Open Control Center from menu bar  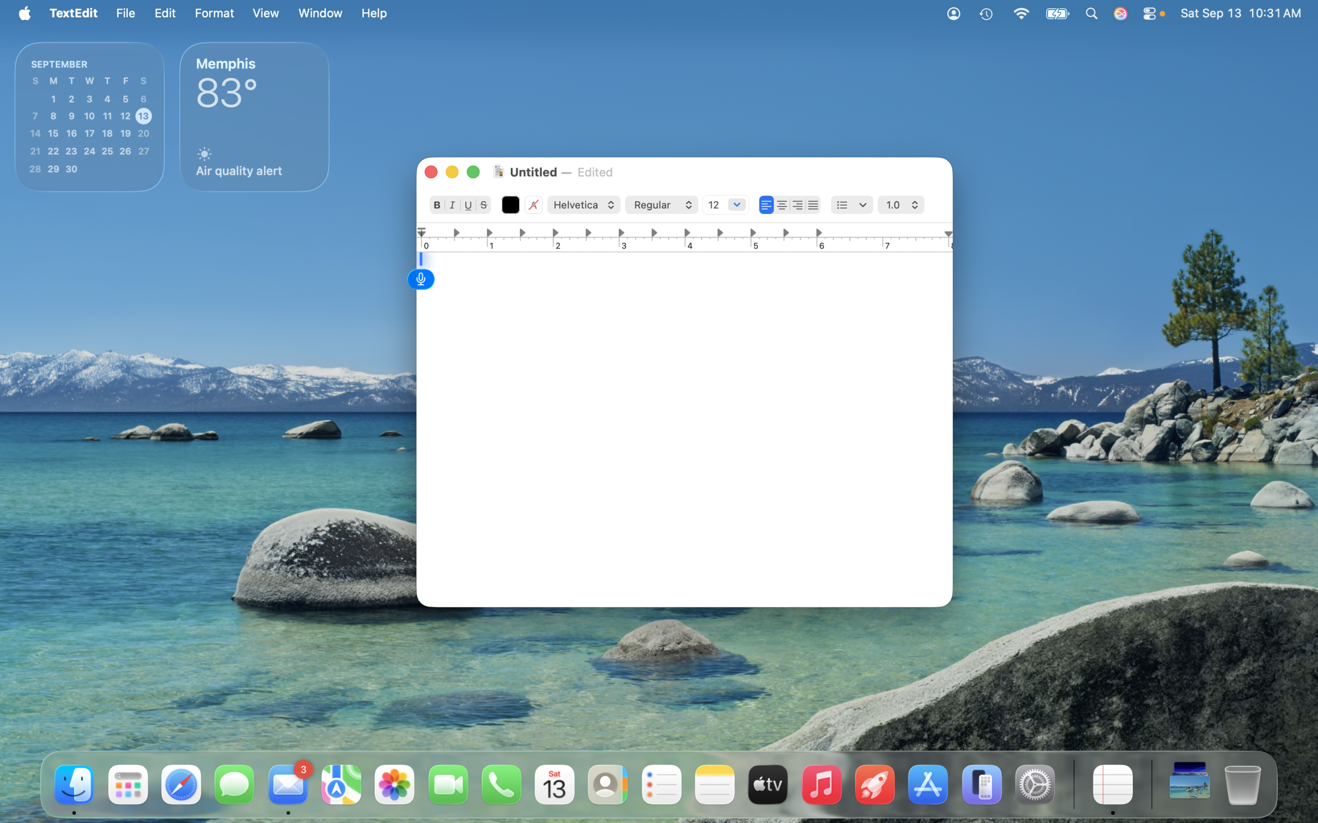coord(1149,13)
